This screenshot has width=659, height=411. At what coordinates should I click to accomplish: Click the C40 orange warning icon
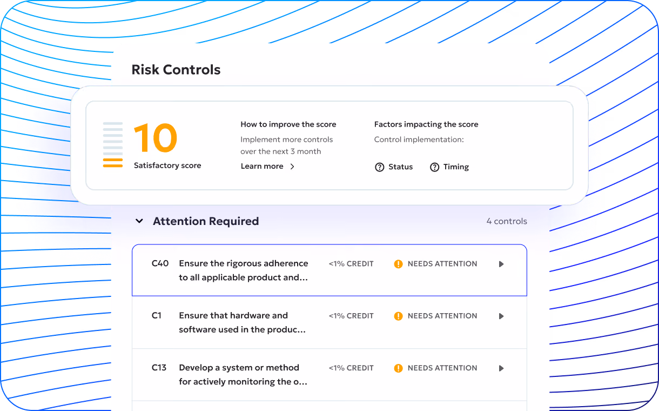click(x=398, y=264)
